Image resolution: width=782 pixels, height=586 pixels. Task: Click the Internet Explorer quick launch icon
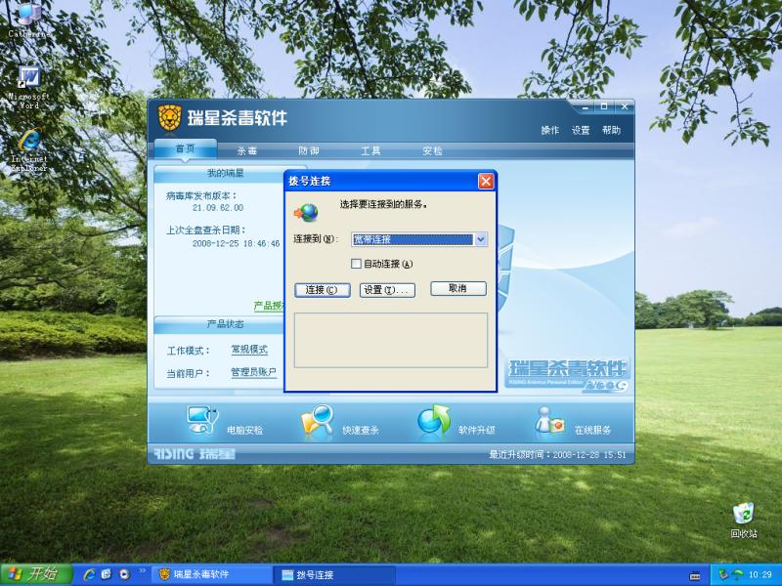90,574
